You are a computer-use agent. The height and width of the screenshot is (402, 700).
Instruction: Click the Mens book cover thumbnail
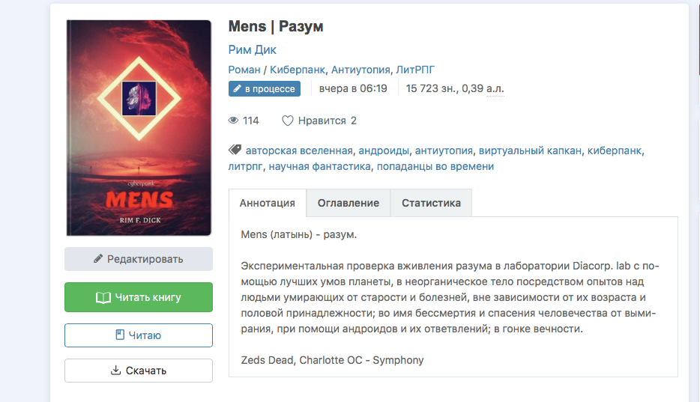tap(139, 128)
